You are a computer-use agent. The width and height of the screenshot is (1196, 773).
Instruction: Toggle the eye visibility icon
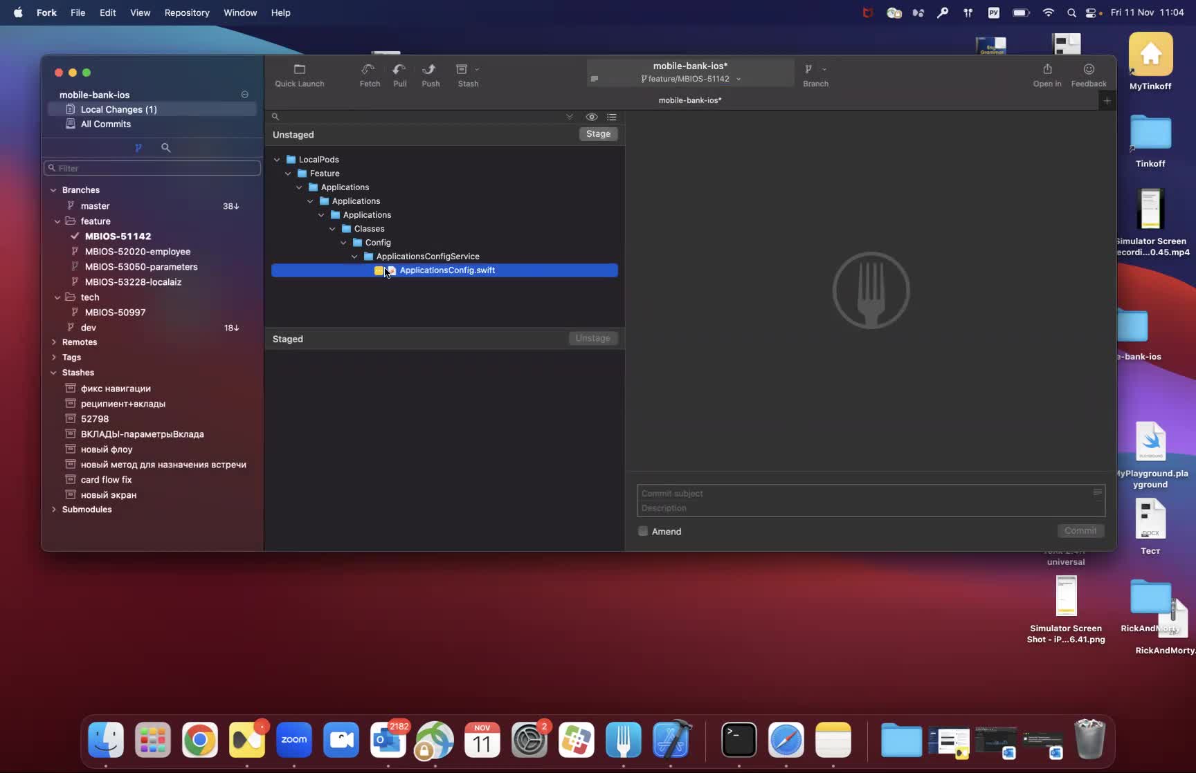coord(592,117)
